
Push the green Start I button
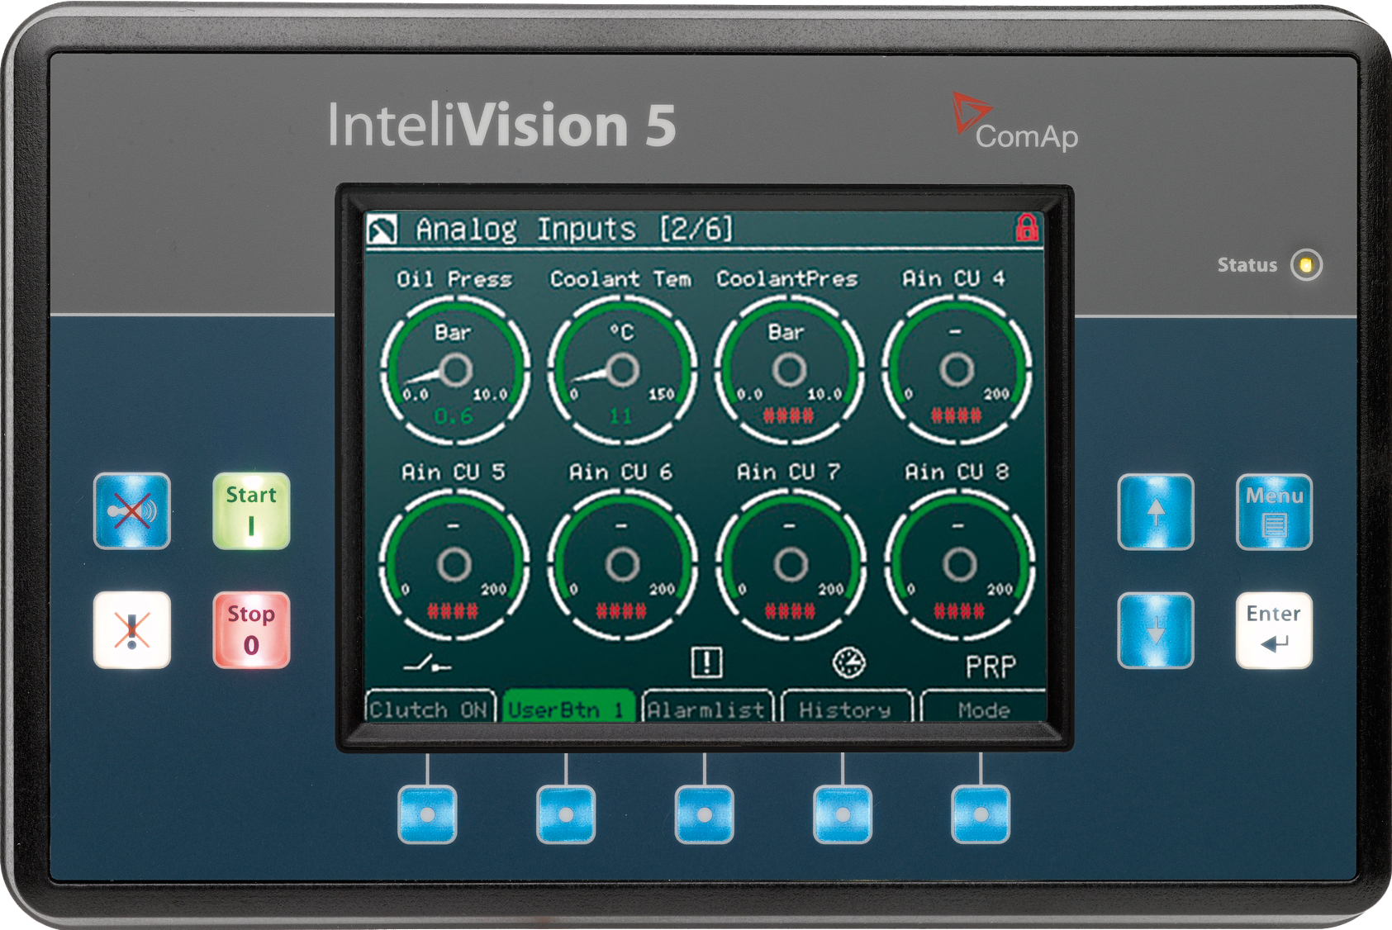251,511
